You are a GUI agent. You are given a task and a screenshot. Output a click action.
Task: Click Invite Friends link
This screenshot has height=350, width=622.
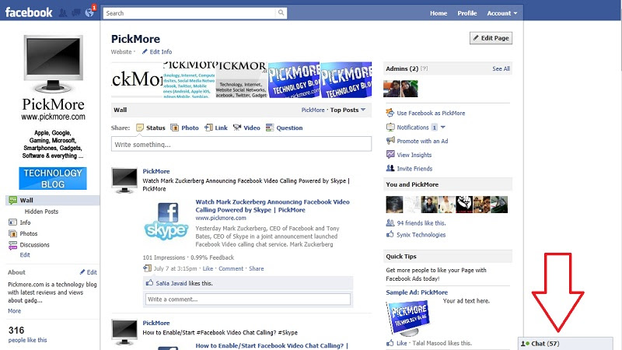[414, 169]
